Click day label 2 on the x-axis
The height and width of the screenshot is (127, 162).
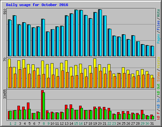pyautogui.click(x=15, y=124)
